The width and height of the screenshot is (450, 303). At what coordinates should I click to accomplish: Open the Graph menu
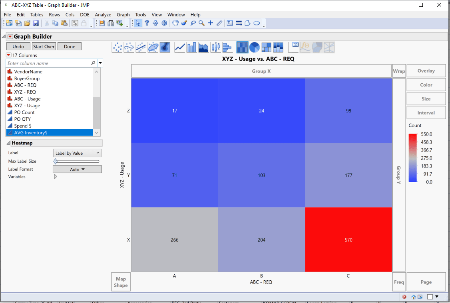coord(123,14)
